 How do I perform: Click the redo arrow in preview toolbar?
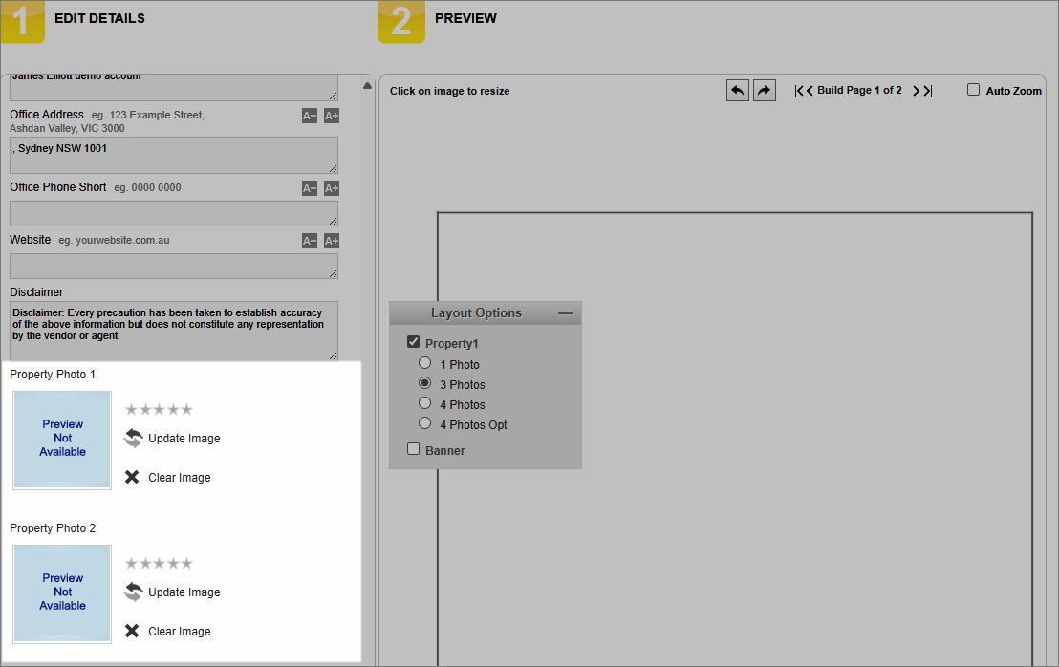coord(764,91)
